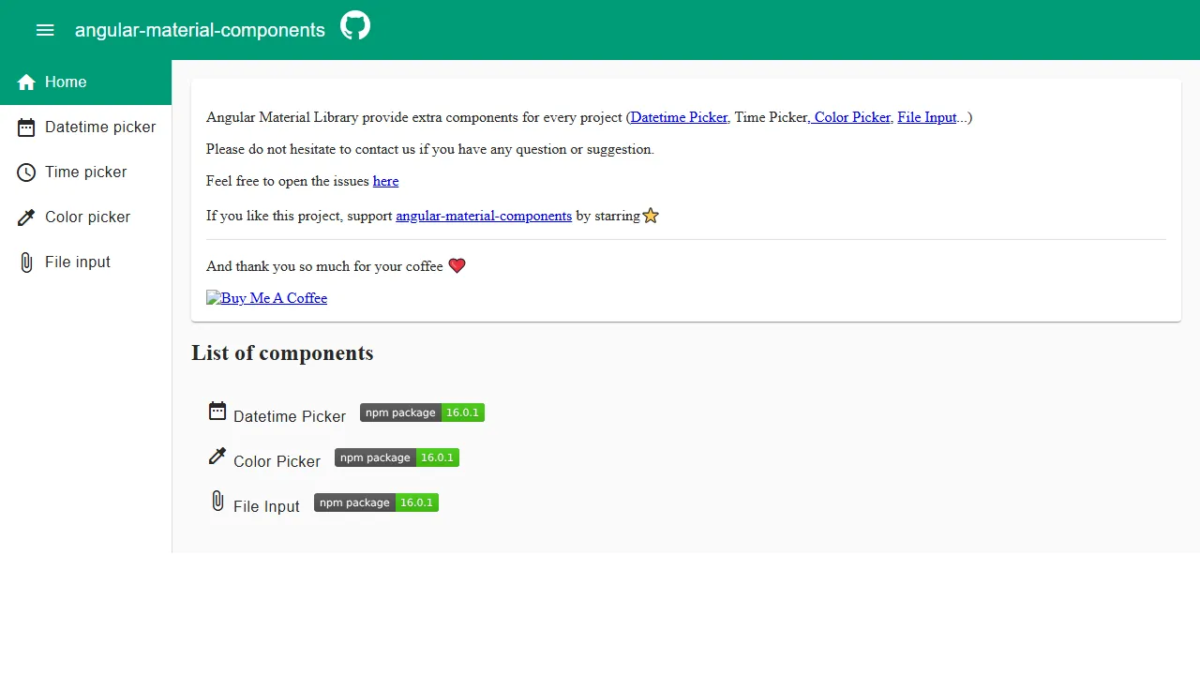Click the heart icon after the coffee message
1200x675 pixels.
[457, 265]
